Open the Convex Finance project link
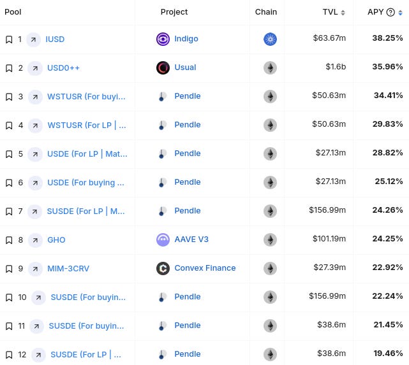The image size is (409, 365). 205,268
